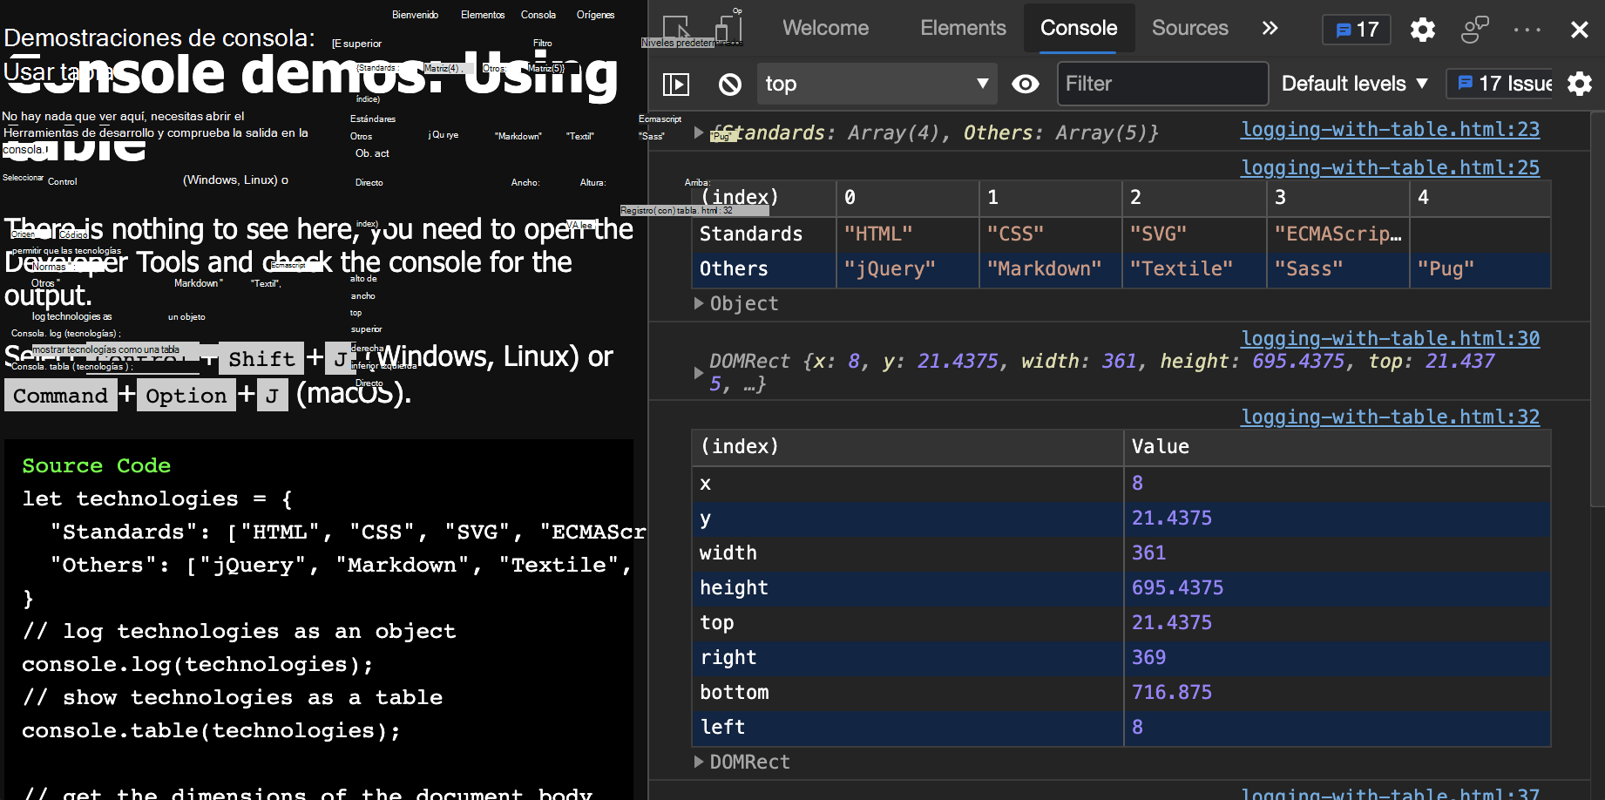Click column header 3 in technologies table

tap(1337, 198)
